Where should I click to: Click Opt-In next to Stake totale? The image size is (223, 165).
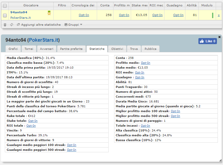tap(33, 121)
